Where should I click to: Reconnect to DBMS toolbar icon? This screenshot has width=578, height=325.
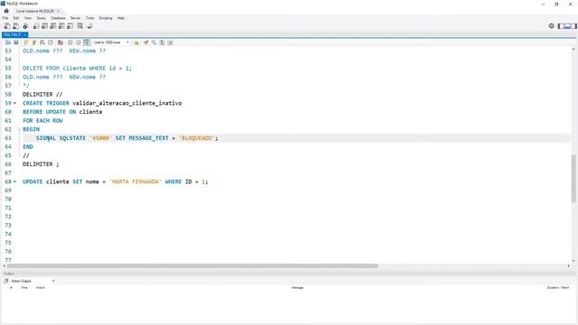click(89, 26)
